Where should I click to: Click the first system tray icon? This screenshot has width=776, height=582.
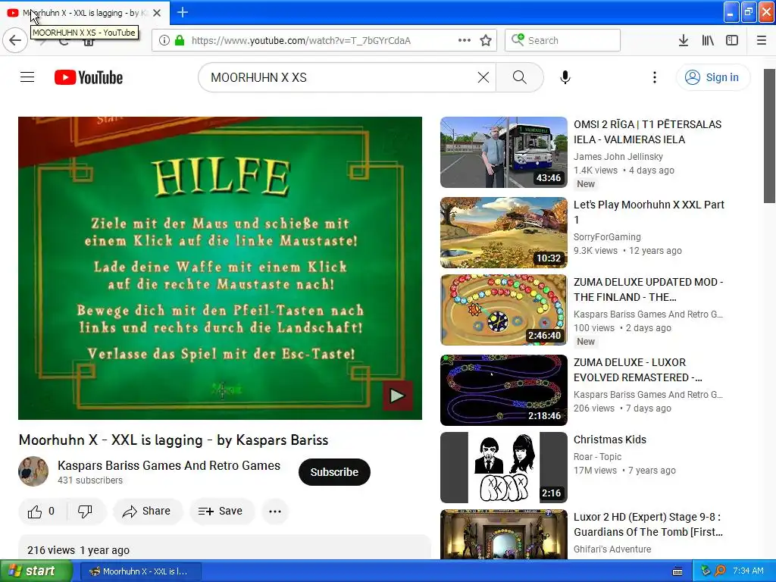706,571
